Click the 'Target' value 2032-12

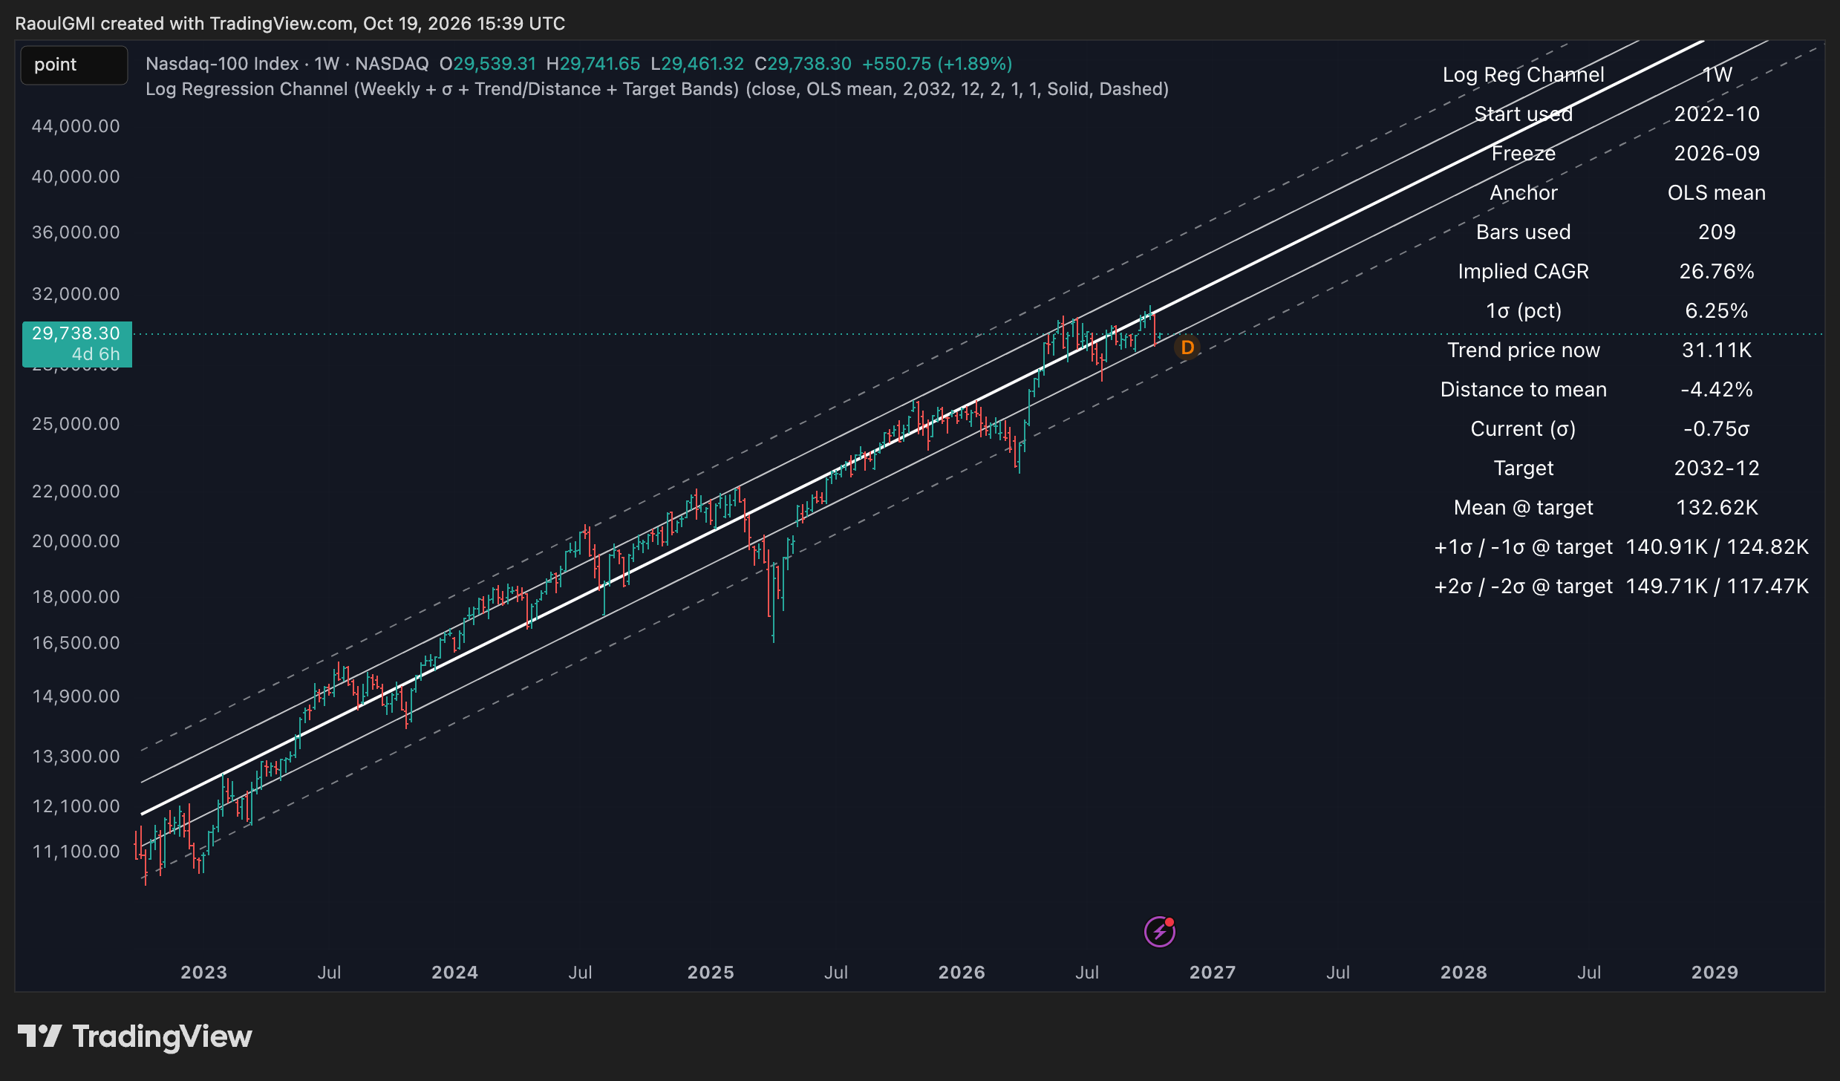pyautogui.click(x=1717, y=468)
